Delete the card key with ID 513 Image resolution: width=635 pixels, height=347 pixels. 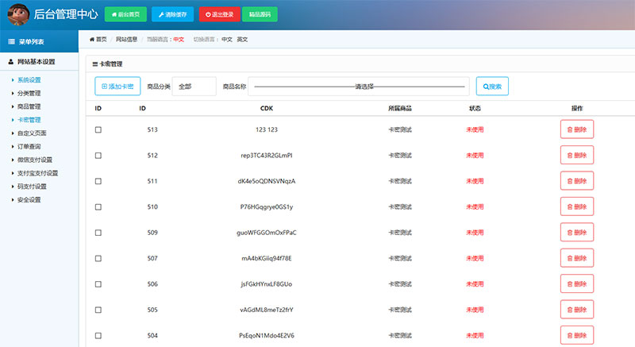click(577, 129)
